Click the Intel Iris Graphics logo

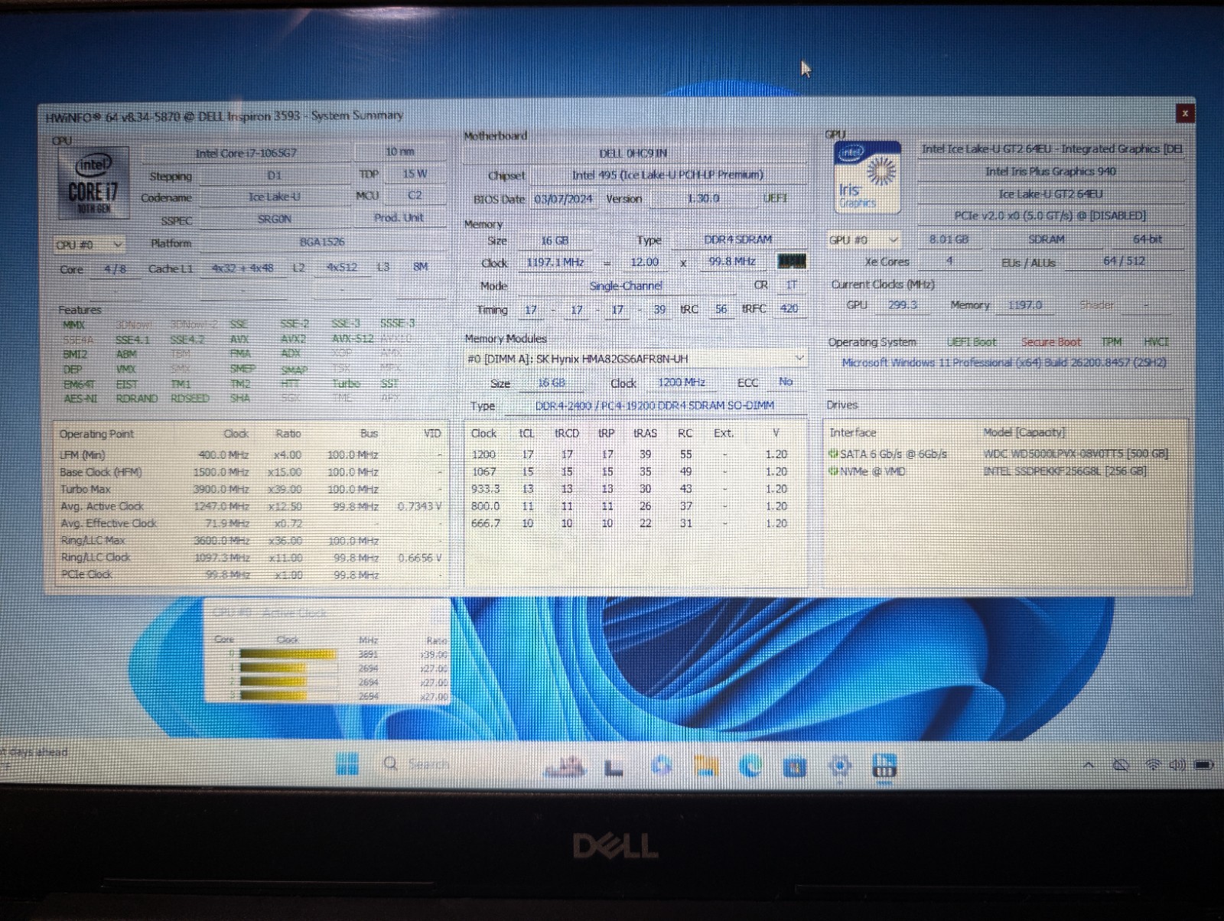(868, 177)
